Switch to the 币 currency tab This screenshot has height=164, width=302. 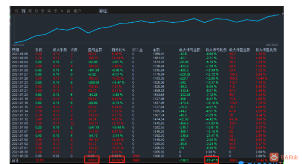(55, 11)
